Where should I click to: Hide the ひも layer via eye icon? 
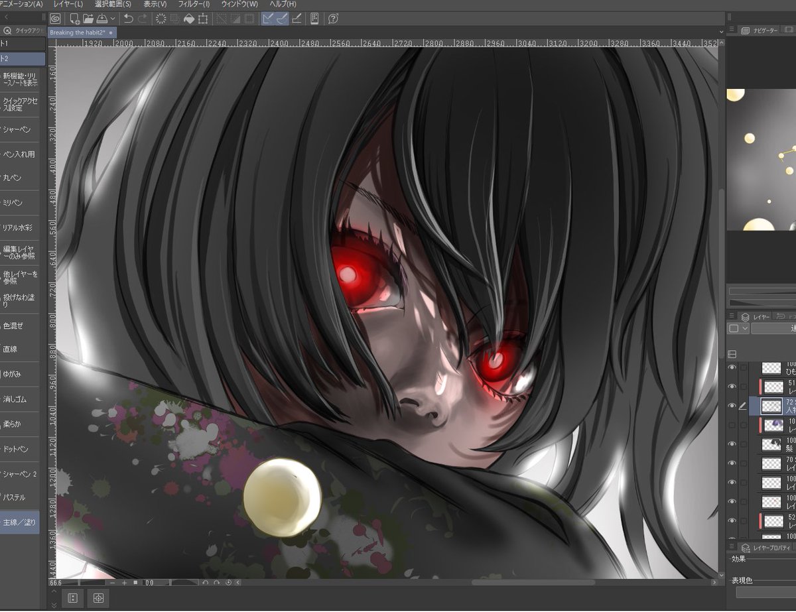pyautogui.click(x=732, y=367)
